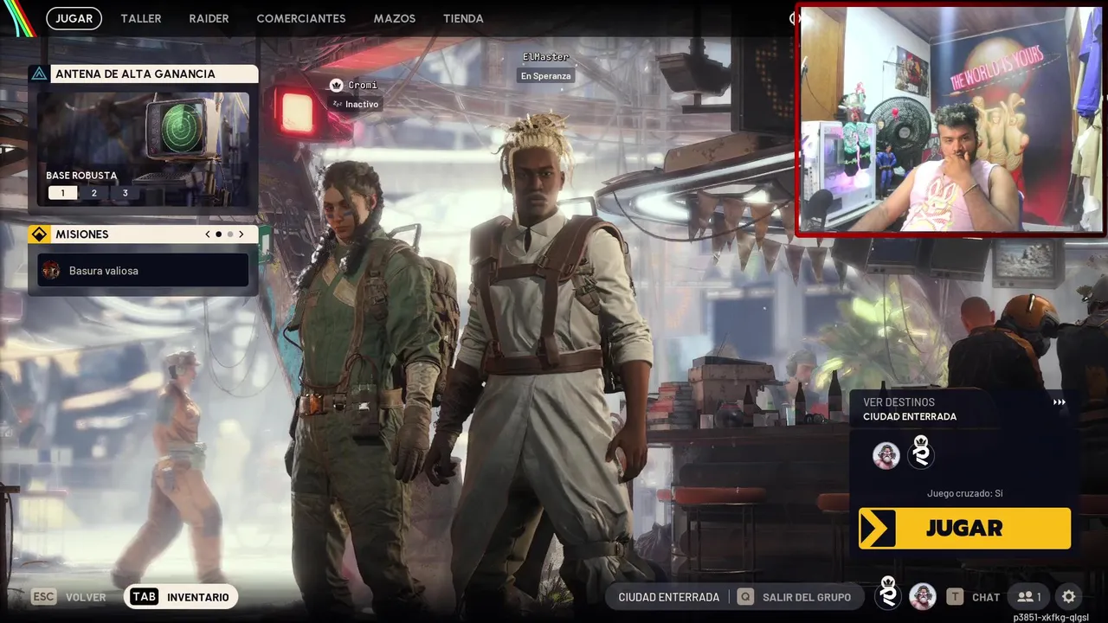The width and height of the screenshot is (1108, 623).
Task: Click the Cromi player name tag
Action: click(363, 86)
